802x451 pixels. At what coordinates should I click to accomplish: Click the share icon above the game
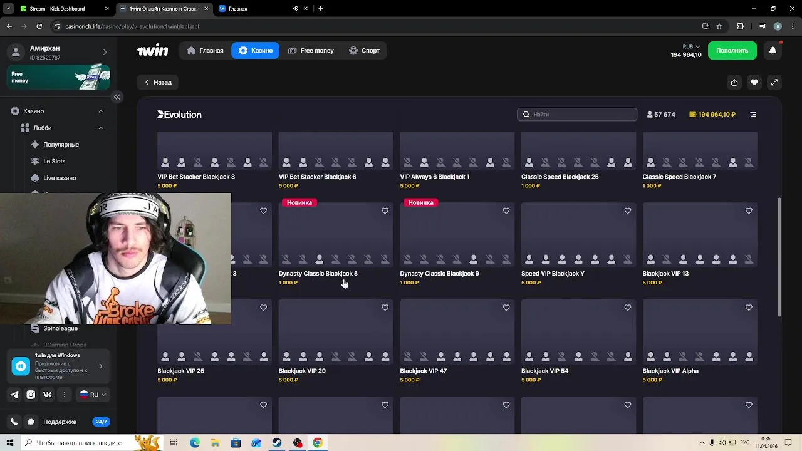pos(734,82)
